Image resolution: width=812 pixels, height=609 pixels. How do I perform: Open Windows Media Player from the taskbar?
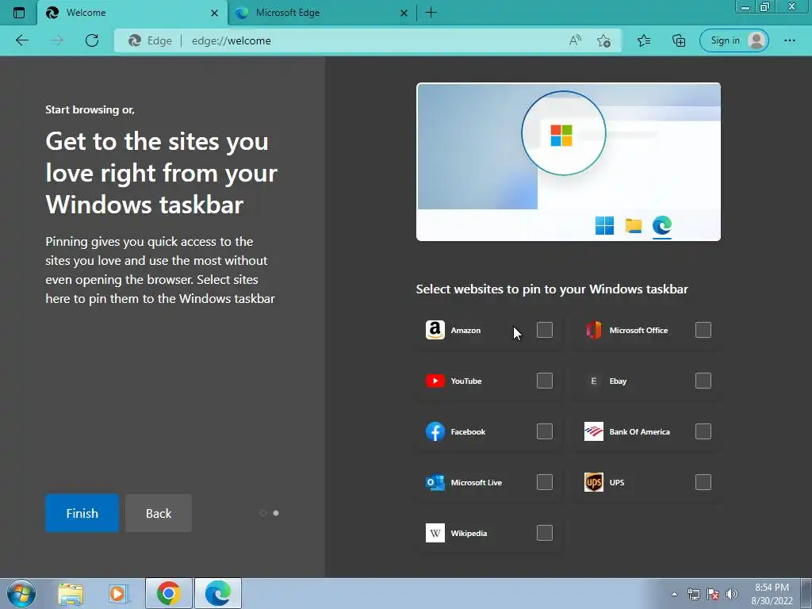coord(119,593)
